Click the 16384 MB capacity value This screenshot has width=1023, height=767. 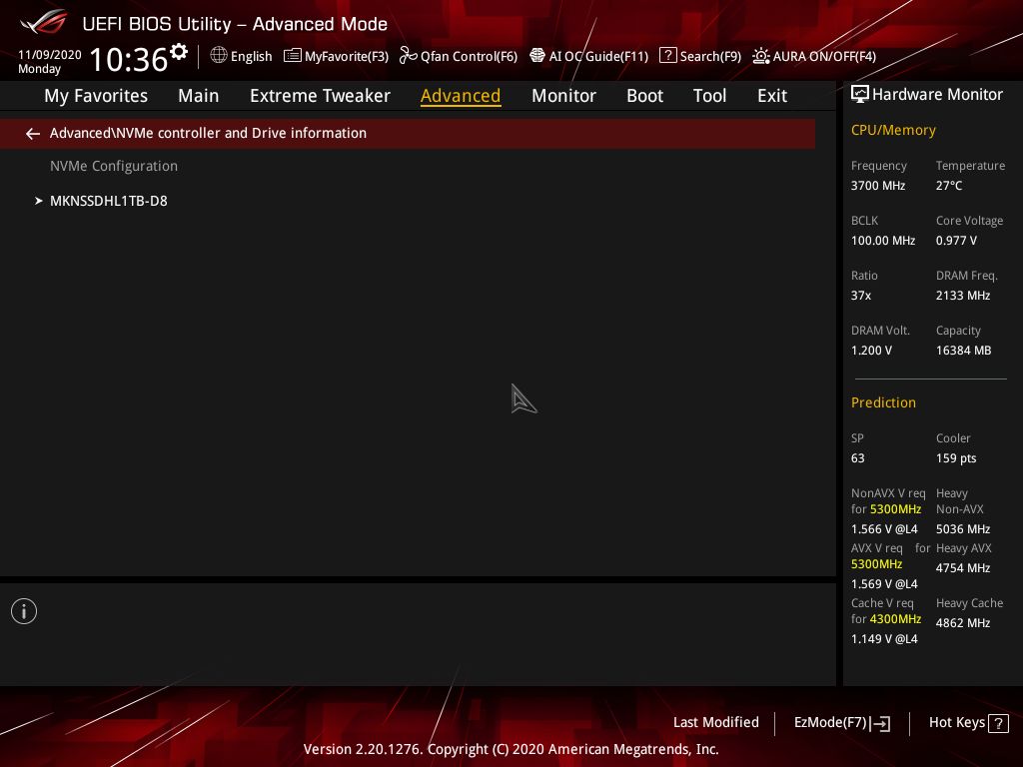tap(963, 351)
